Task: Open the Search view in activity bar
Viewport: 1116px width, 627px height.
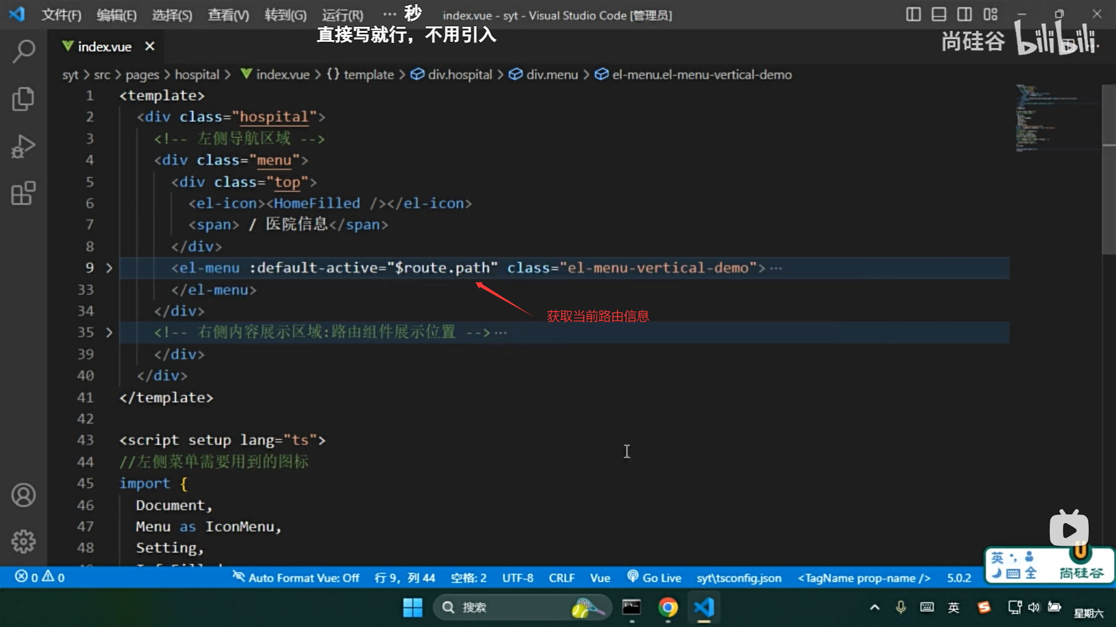Action: [x=23, y=51]
